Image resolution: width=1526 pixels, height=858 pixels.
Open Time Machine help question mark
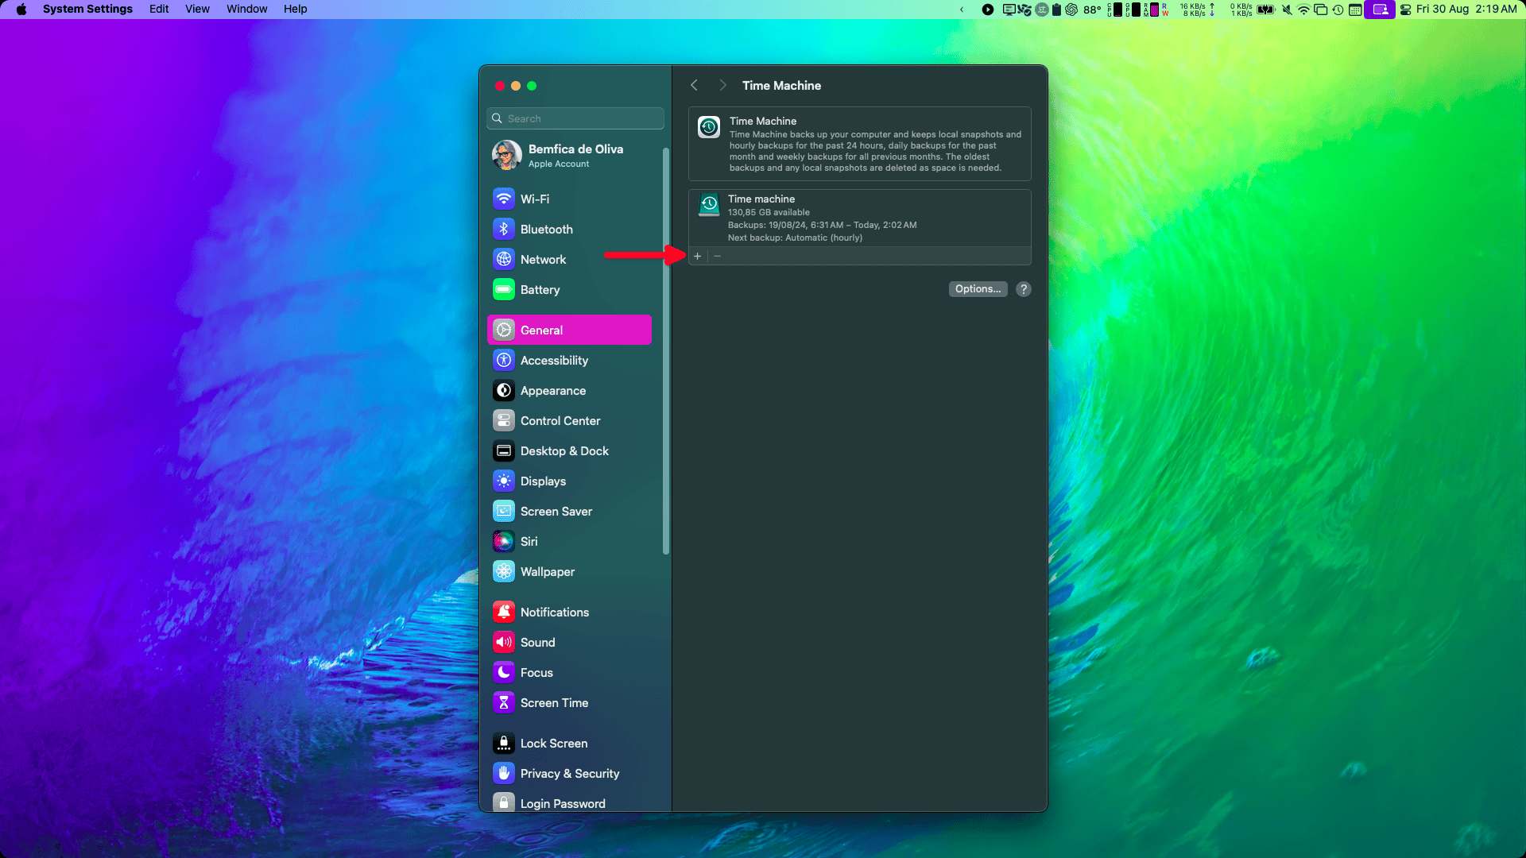[x=1024, y=289]
